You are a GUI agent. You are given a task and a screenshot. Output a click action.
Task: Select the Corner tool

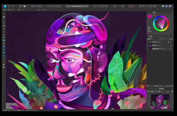click(x=4, y=23)
